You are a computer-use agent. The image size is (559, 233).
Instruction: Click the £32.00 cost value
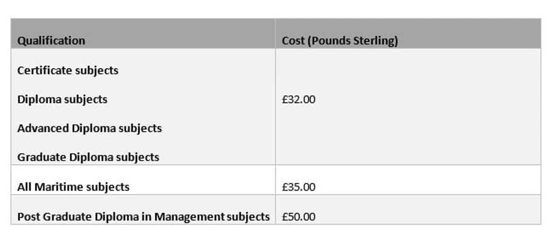[298, 99]
